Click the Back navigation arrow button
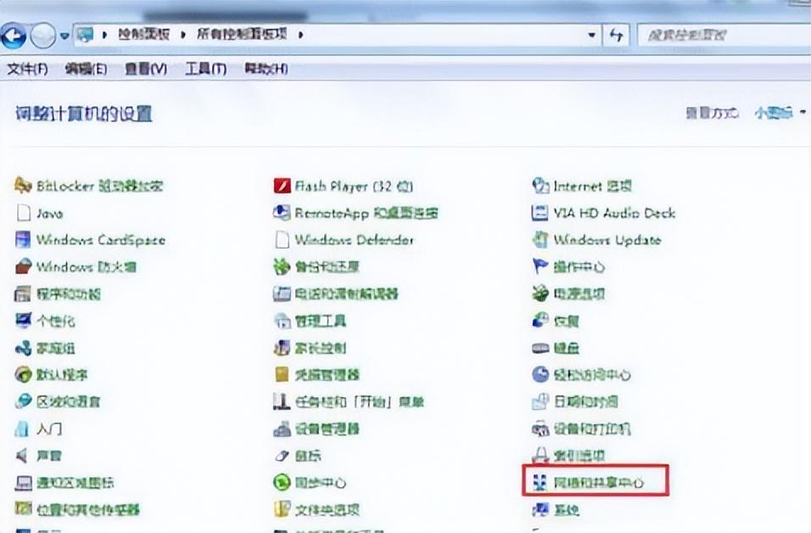811x533 pixels. coord(14,36)
